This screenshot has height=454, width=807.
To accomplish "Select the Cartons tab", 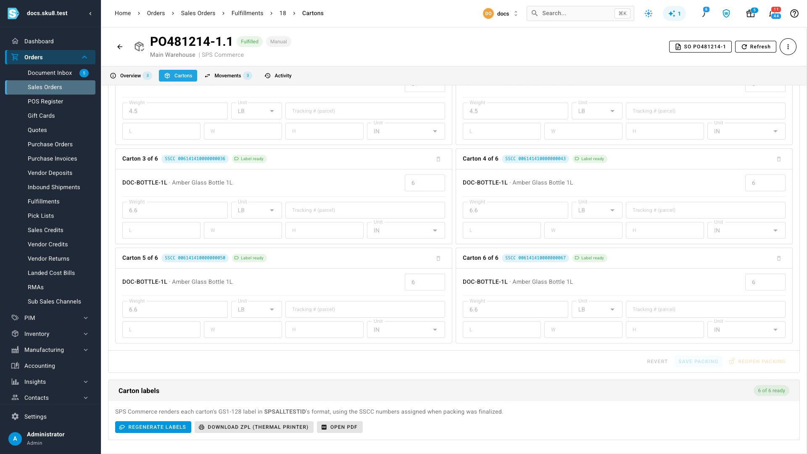I will (178, 76).
